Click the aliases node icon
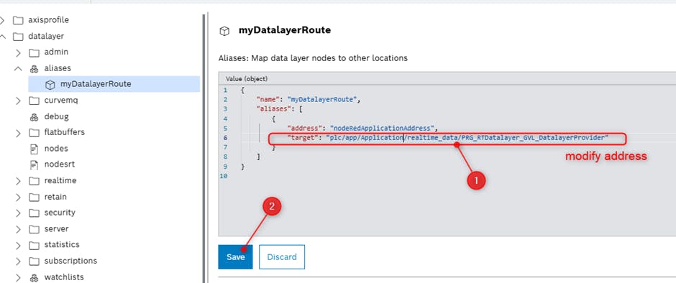 (x=34, y=68)
